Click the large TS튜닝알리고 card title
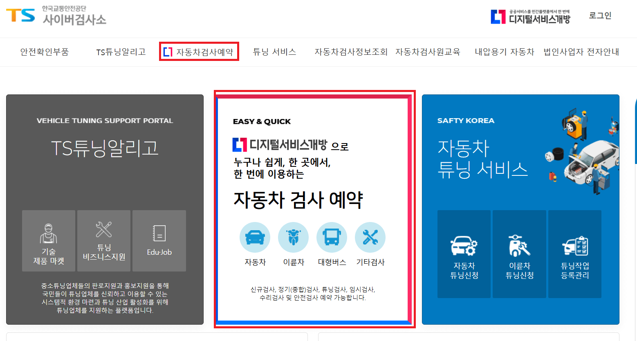Image resolution: width=637 pixels, height=341 pixels. (x=105, y=148)
